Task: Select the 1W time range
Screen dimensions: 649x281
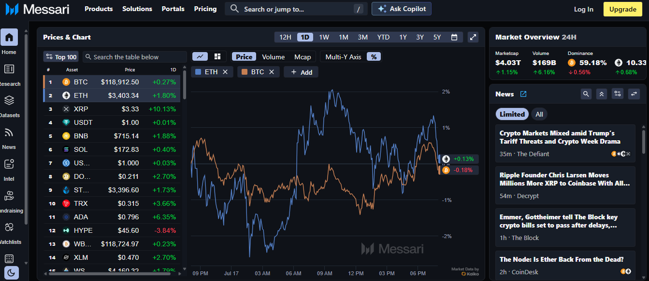Action: tap(324, 37)
